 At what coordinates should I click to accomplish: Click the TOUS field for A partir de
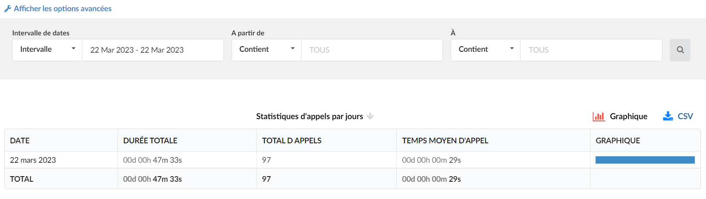[372, 50]
